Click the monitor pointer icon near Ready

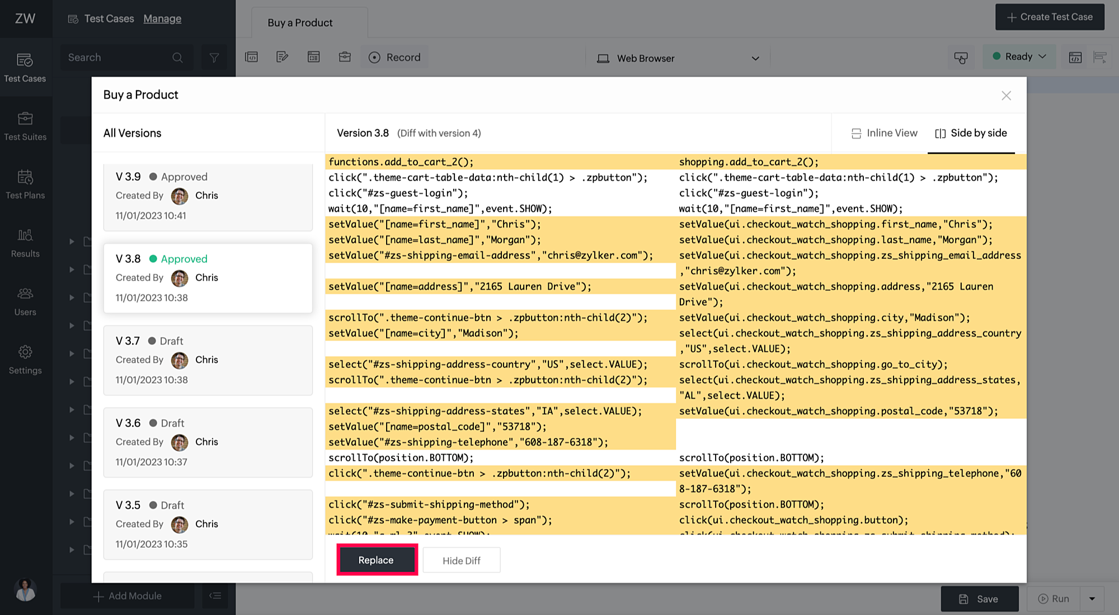961,58
